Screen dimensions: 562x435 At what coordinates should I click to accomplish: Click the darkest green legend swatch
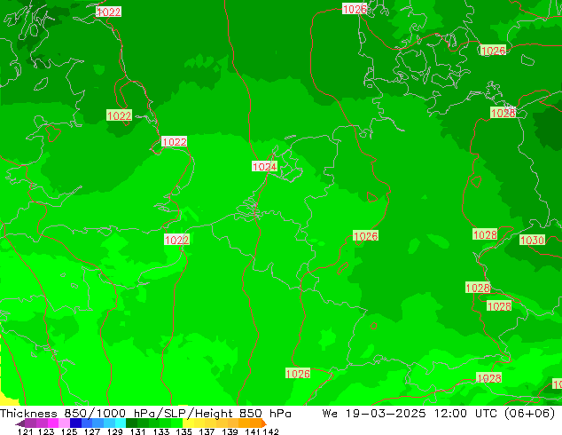coord(131,423)
